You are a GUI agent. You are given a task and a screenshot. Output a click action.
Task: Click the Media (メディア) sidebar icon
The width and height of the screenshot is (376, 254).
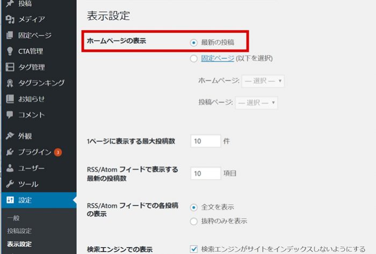(x=9, y=20)
